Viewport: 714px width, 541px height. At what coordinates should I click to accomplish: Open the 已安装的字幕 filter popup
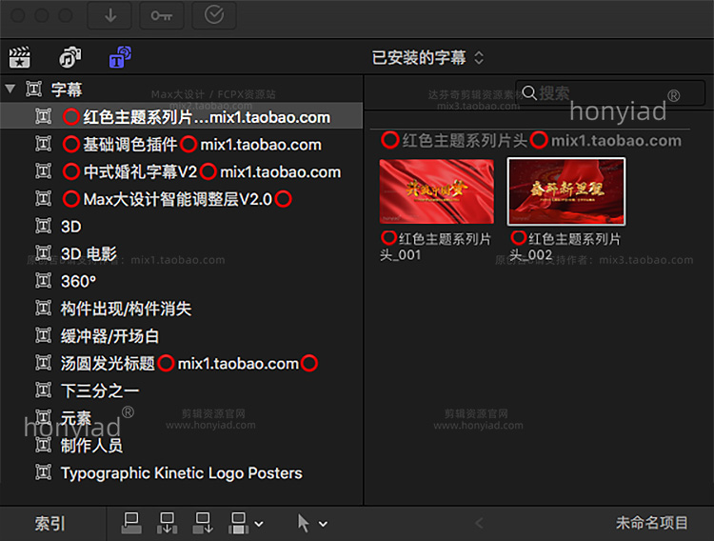[x=427, y=58]
